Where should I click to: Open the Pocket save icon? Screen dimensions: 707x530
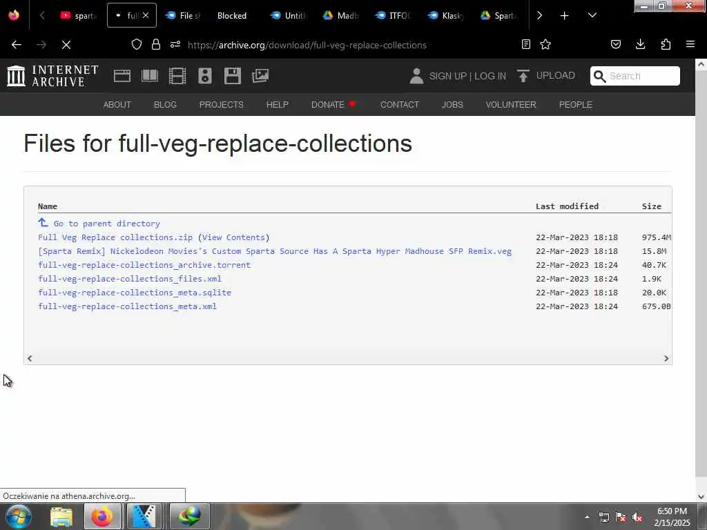pos(616,45)
